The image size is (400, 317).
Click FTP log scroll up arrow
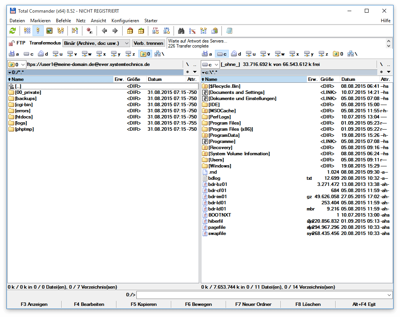[389, 41]
